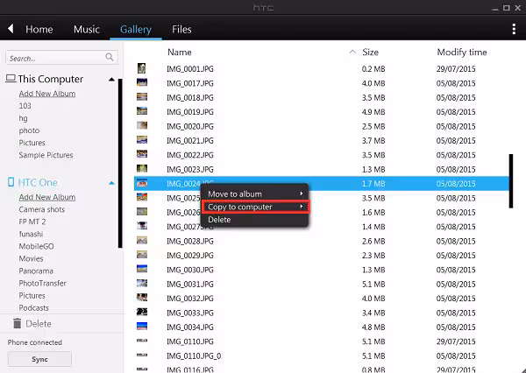
Task: Sort by Modify time column header
Action: pyautogui.click(x=462, y=53)
